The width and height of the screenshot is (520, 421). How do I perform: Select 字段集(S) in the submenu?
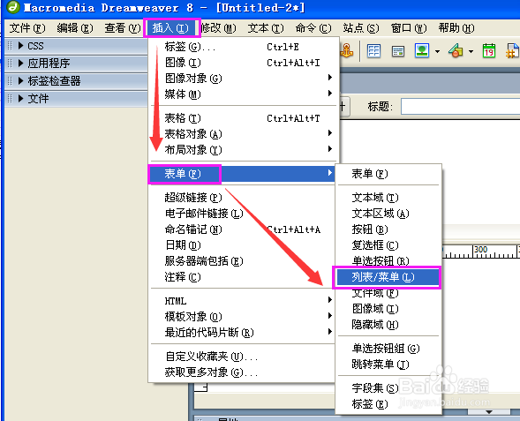pos(388,388)
